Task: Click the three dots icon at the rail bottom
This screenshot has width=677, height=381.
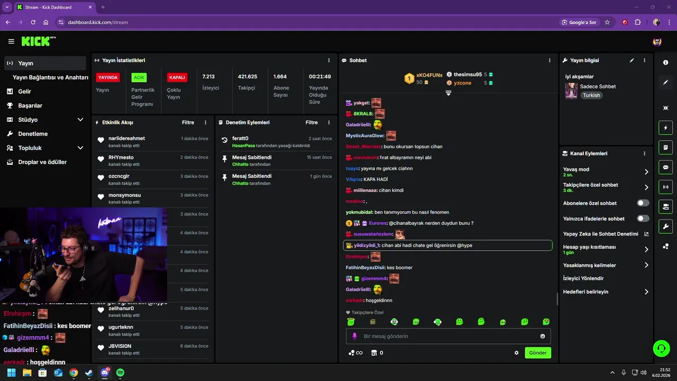Action: 665,246
